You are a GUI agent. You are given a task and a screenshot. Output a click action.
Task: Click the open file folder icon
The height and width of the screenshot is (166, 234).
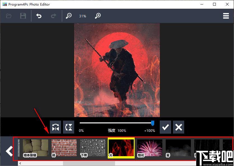coord(9,16)
